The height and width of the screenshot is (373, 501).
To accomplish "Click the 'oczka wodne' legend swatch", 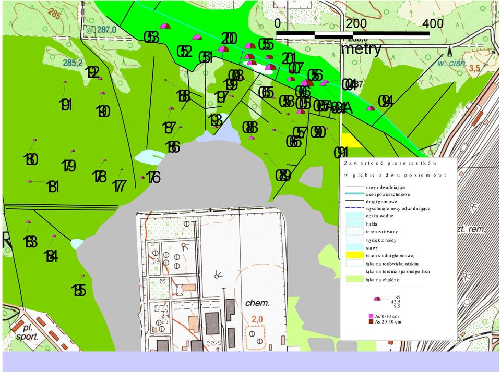I will coord(355,215).
